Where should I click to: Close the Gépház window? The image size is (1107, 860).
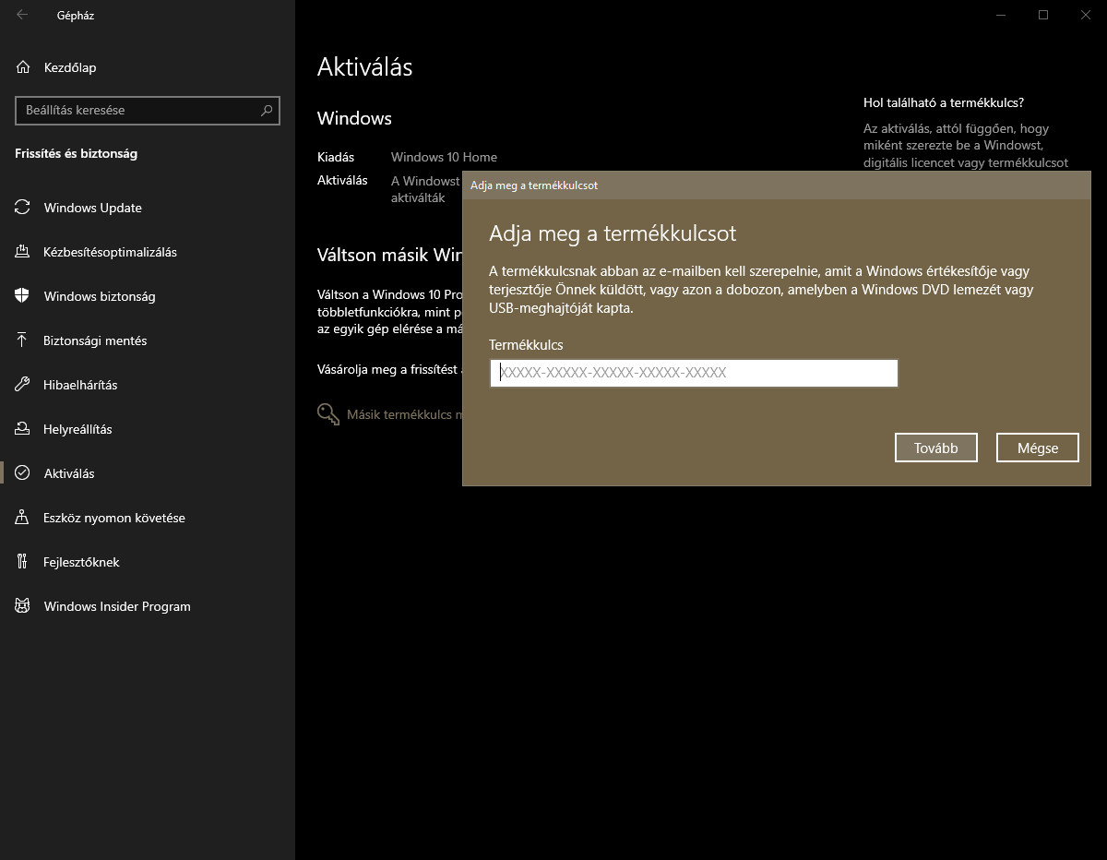1086,15
